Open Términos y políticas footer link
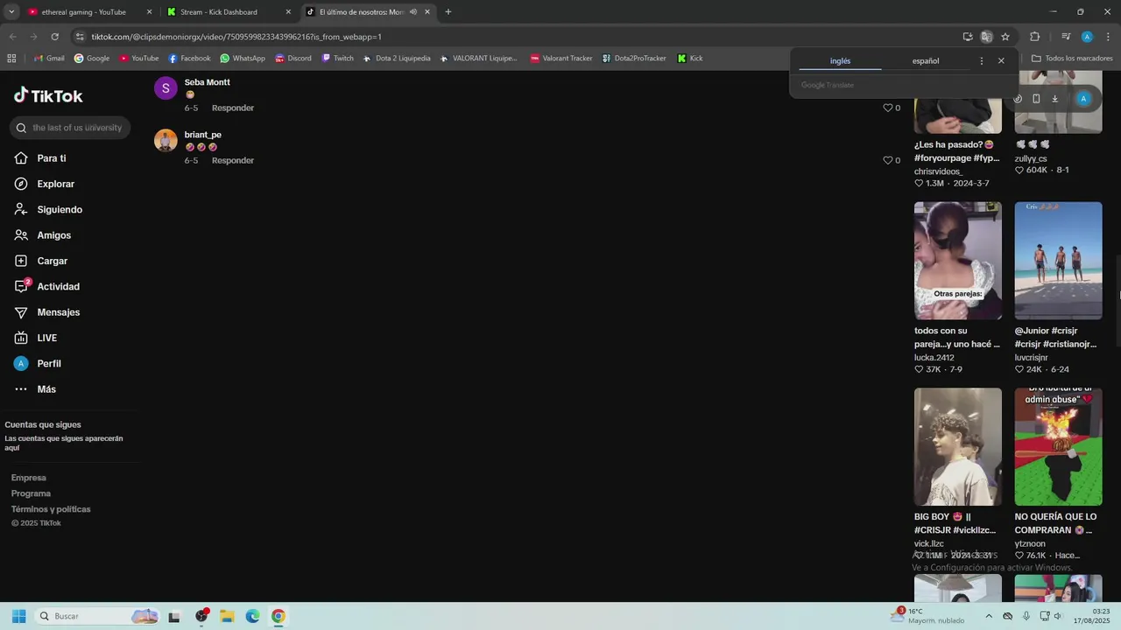Viewport: 1121px width, 630px height. coord(51,509)
